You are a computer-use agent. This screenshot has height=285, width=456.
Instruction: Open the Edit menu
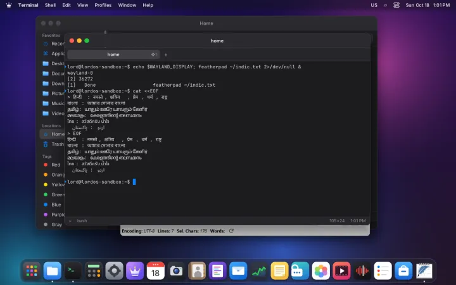pos(66,5)
